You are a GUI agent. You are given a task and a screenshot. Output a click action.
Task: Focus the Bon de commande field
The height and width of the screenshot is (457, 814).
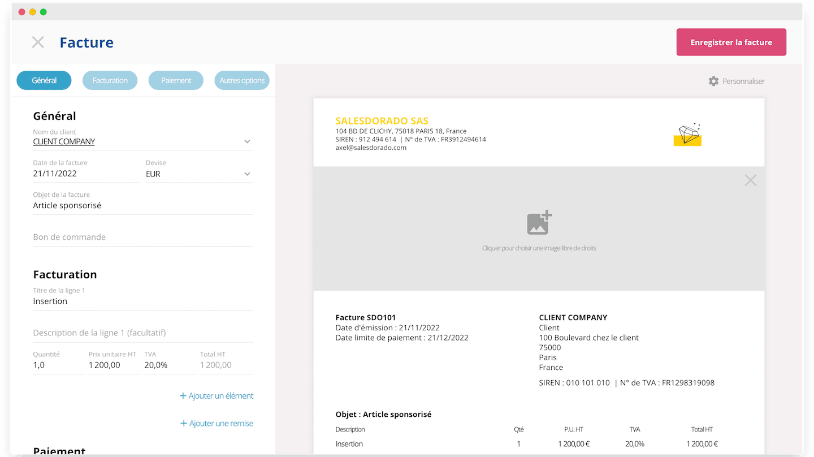point(143,237)
